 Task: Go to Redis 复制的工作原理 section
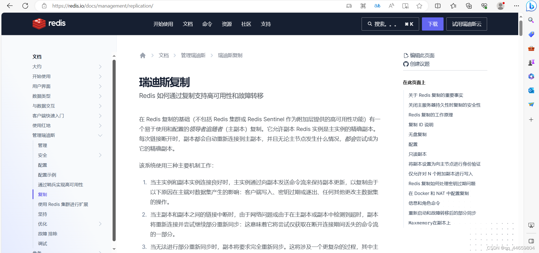pos(431,115)
